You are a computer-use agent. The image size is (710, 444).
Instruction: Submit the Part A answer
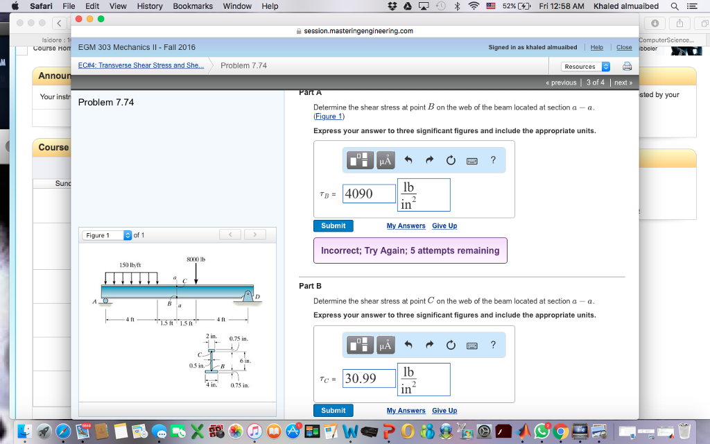(x=334, y=225)
